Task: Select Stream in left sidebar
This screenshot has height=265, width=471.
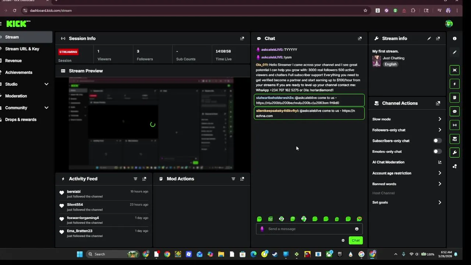Action: (26, 37)
